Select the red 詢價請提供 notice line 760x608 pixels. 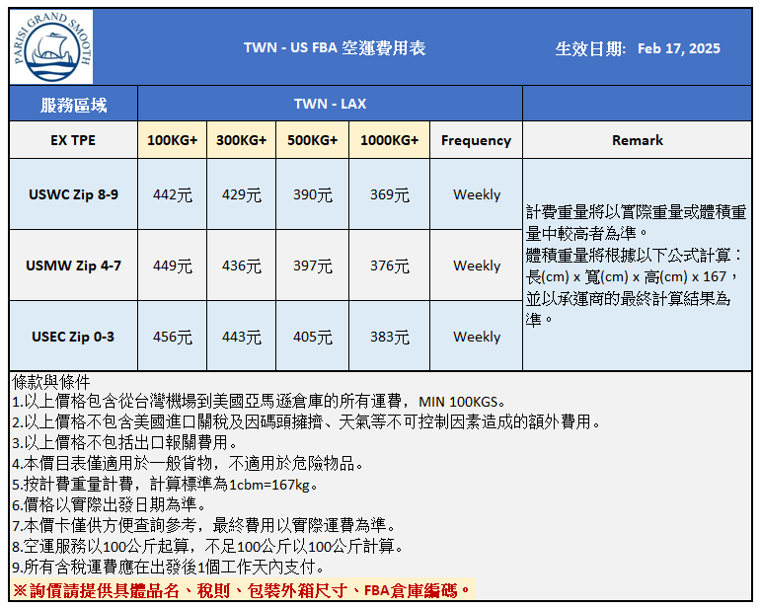point(243,589)
